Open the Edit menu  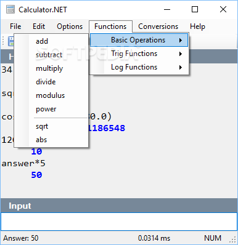[39, 26]
